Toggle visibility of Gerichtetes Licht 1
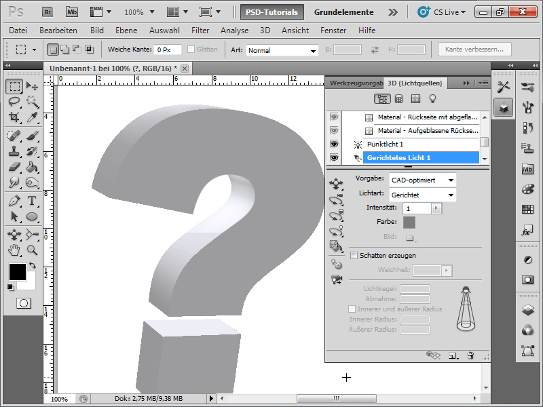The height and width of the screenshot is (407, 543). click(x=334, y=158)
